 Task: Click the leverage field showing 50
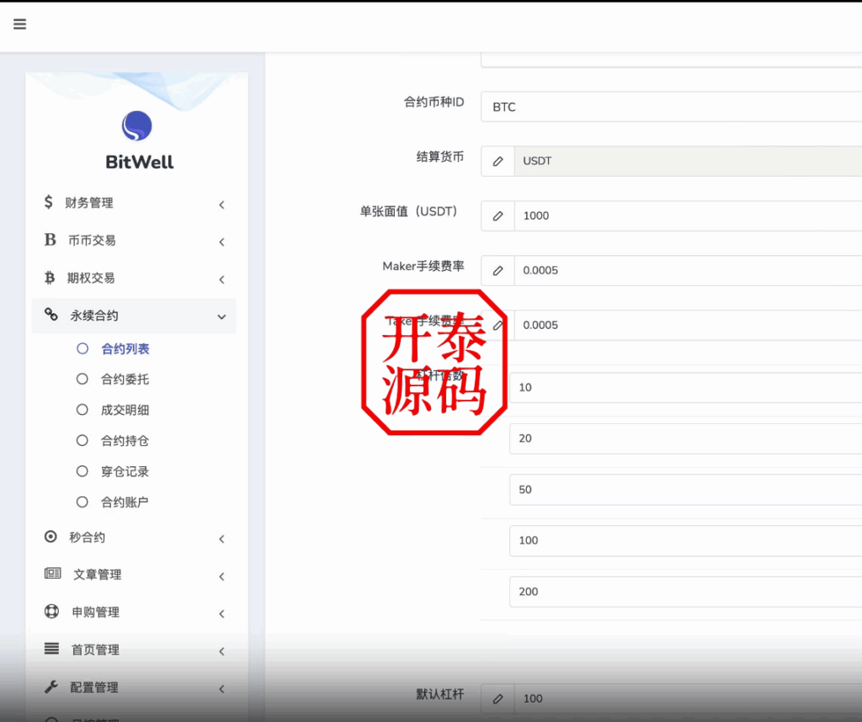coord(685,490)
